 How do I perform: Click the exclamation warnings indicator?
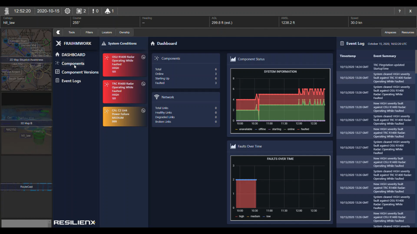(93, 11)
